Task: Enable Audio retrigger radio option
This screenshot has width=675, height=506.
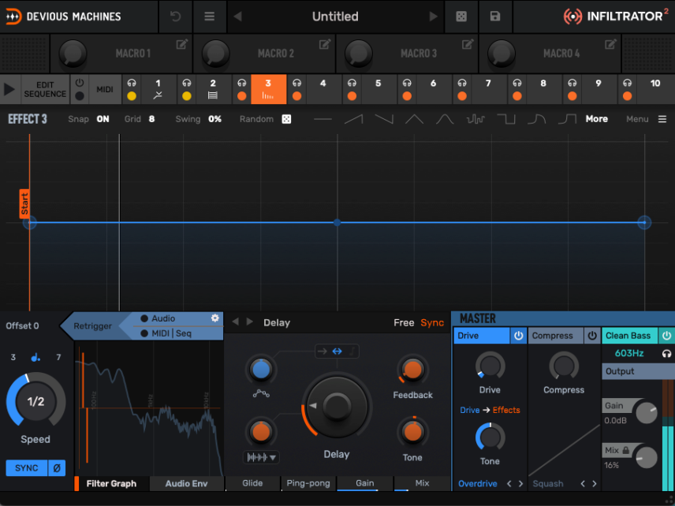Action: tap(144, 318)
